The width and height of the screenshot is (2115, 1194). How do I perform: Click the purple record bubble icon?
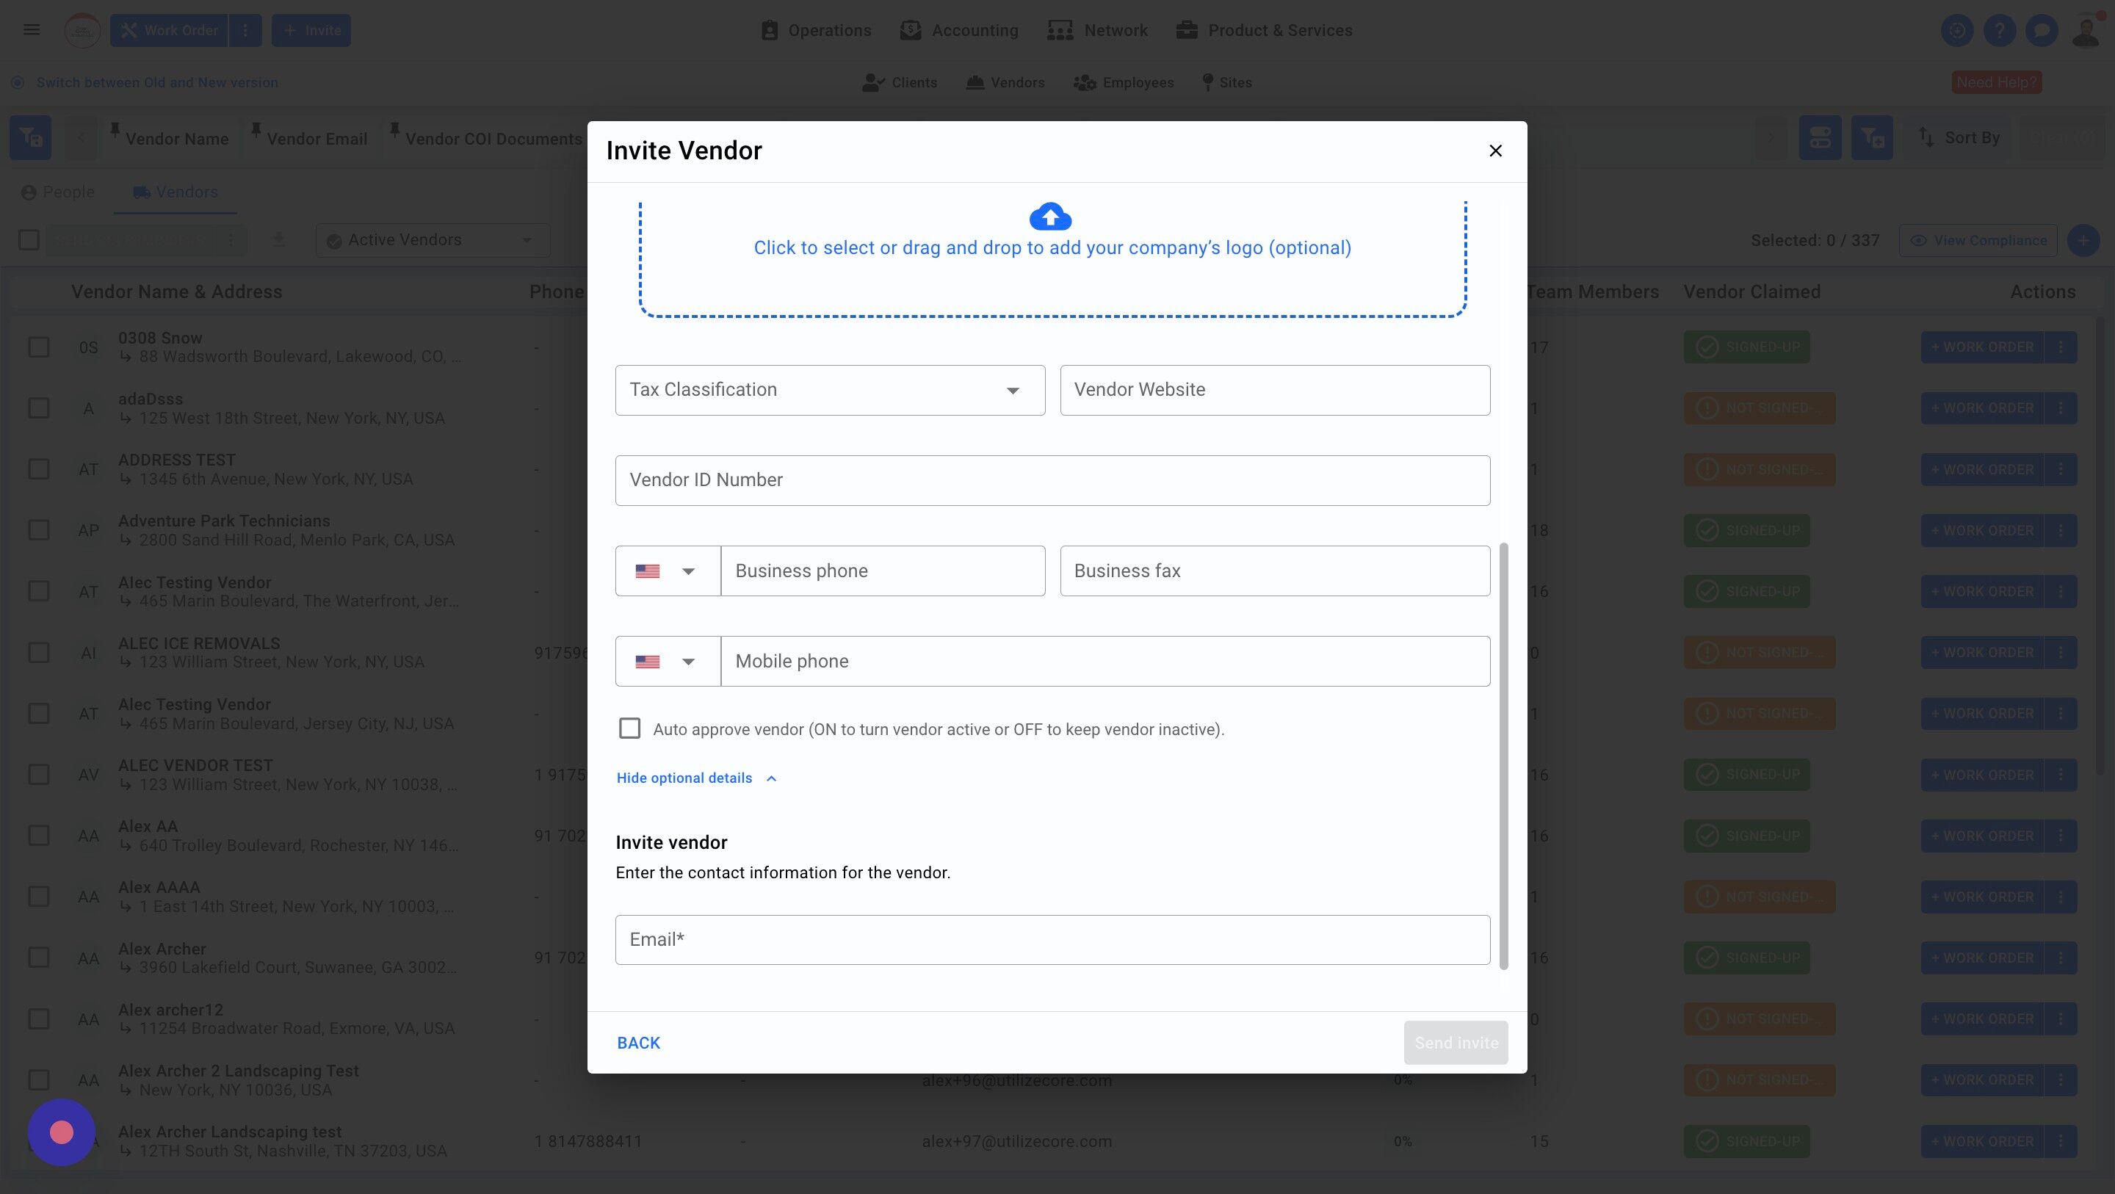[x=62, y=1132]
